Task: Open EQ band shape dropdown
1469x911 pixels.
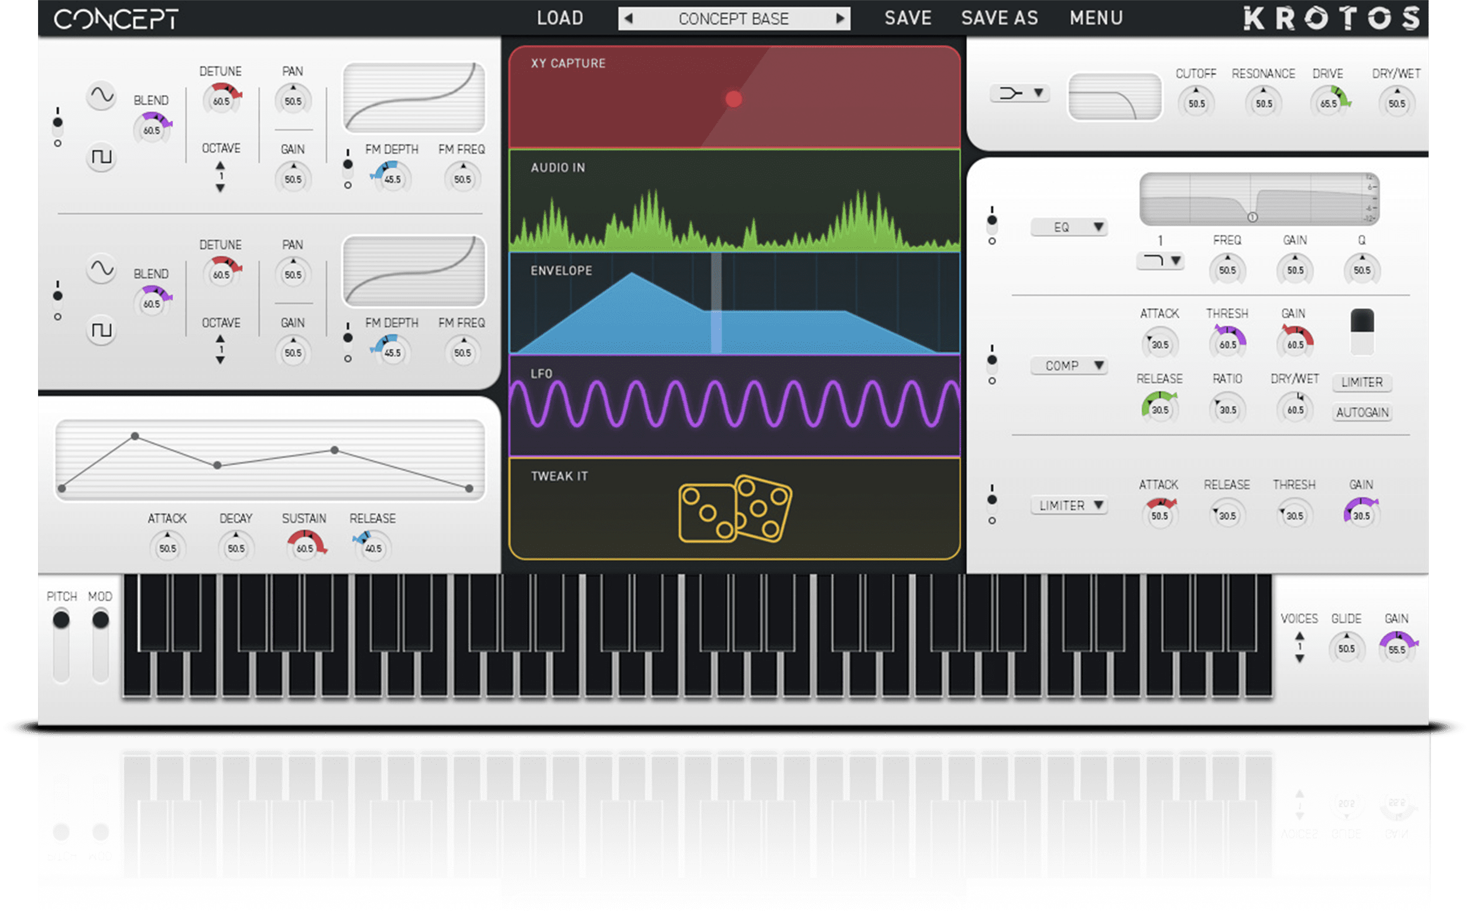Action: coord(1160,261)
